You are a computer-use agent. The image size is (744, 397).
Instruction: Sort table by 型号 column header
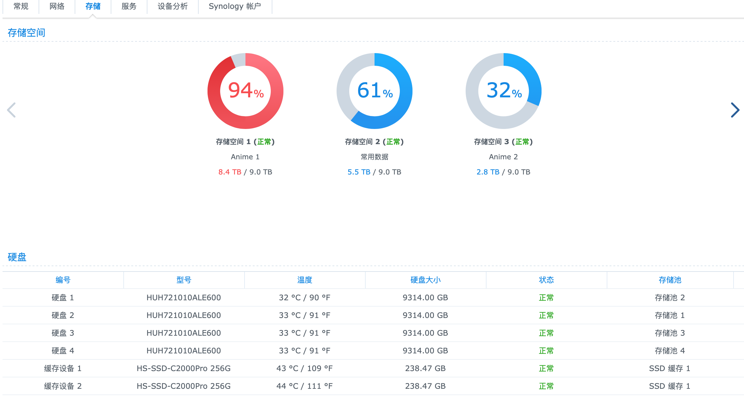tap(184, 280)
